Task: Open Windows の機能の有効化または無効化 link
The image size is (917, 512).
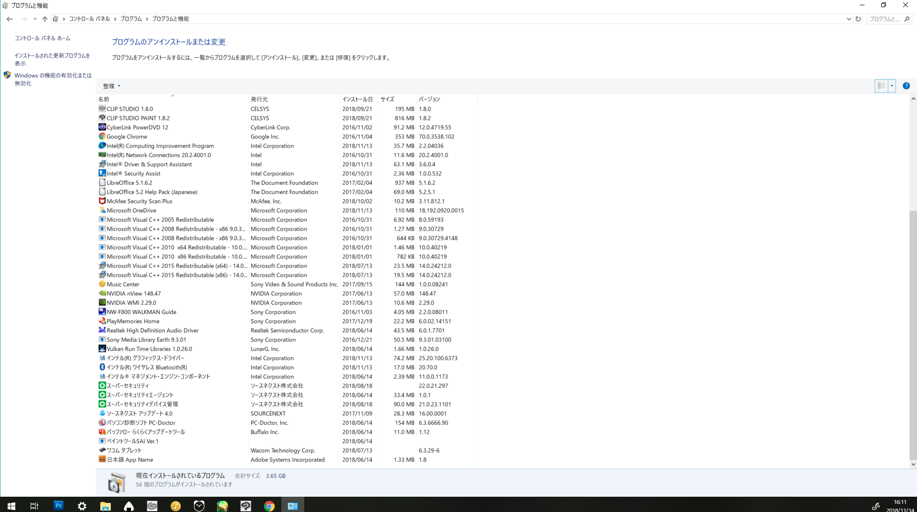Action: (x=53, y=79)
